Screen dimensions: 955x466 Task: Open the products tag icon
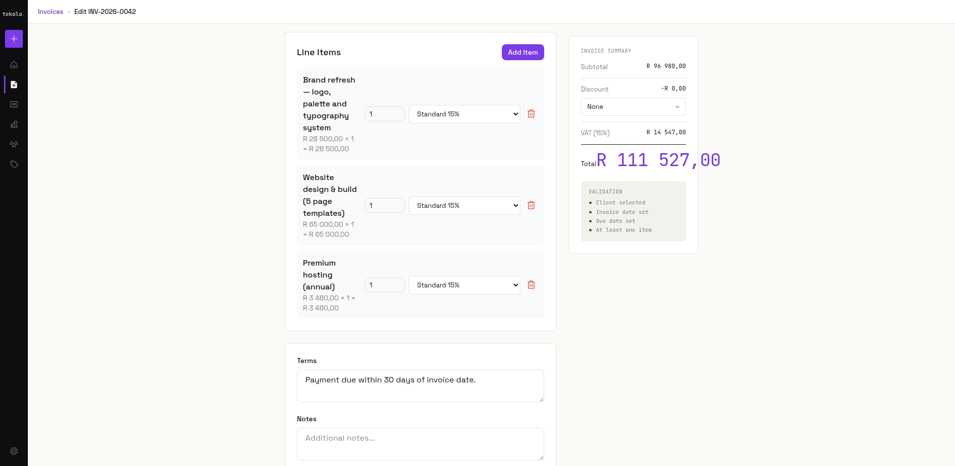click(14, 164)
